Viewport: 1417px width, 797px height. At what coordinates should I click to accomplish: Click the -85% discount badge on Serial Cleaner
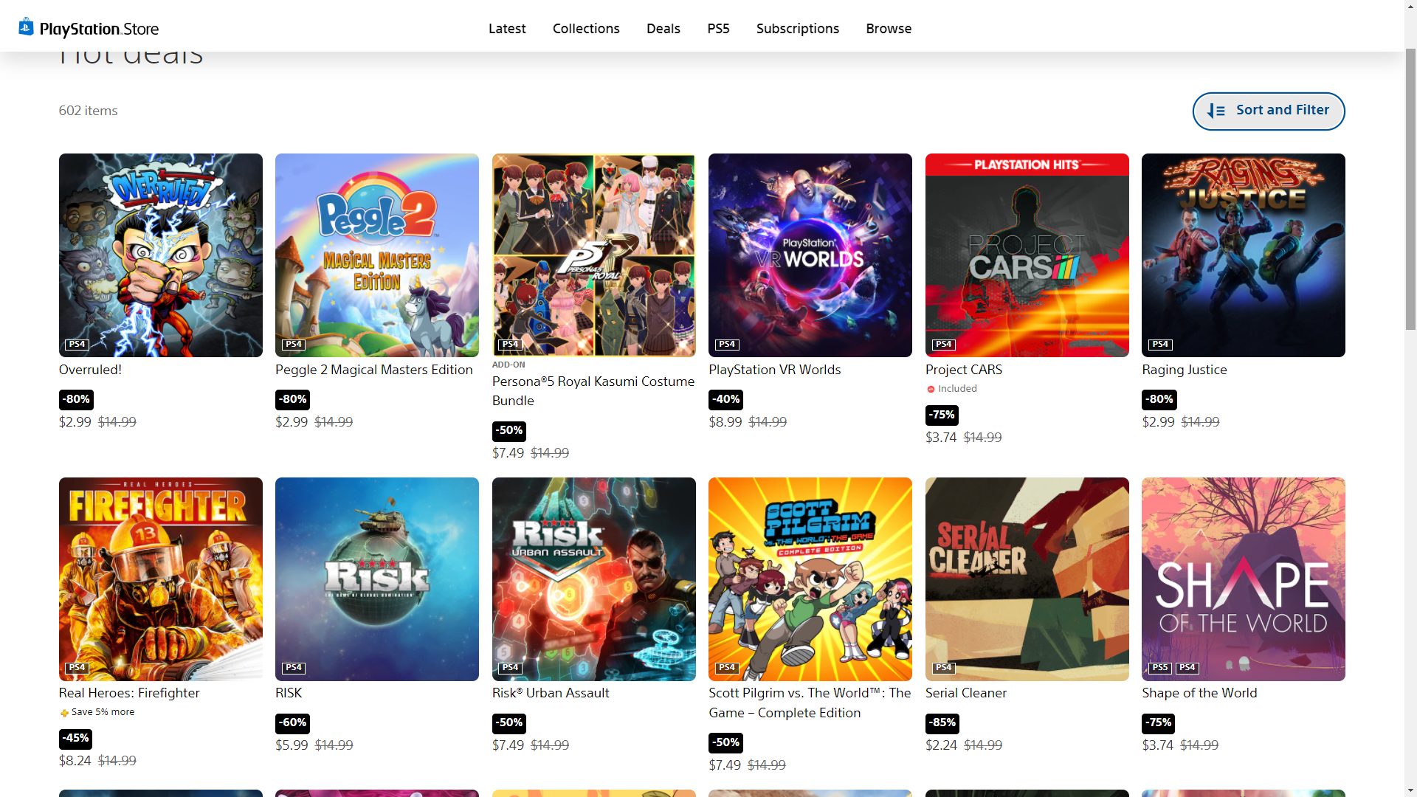pyautogui.click(x=942, y=722)
